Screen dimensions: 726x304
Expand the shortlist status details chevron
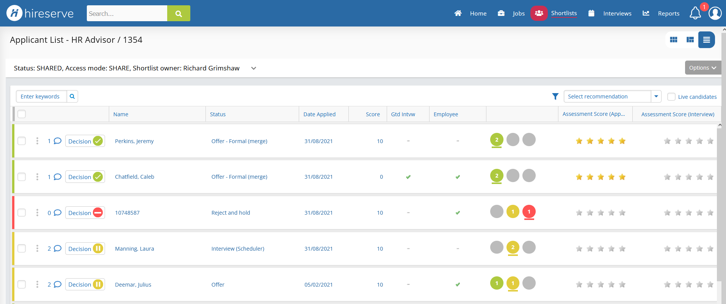coord(254,68)
